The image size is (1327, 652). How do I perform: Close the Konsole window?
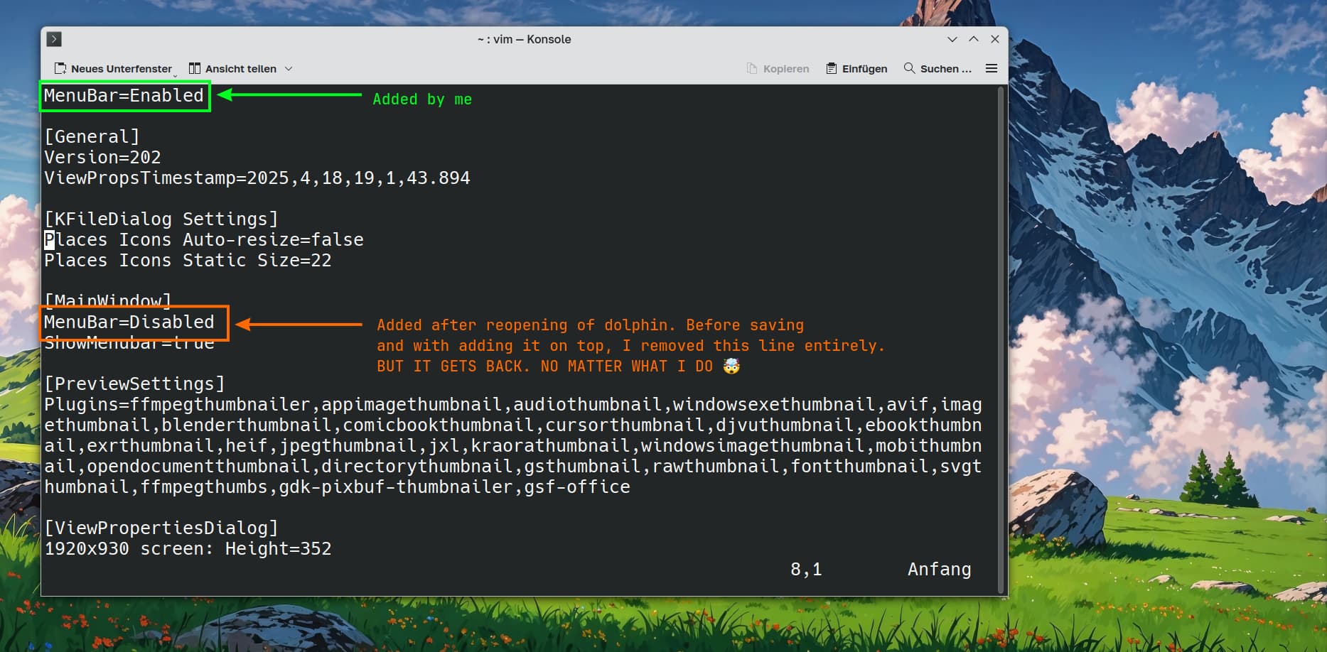point(995,39)
